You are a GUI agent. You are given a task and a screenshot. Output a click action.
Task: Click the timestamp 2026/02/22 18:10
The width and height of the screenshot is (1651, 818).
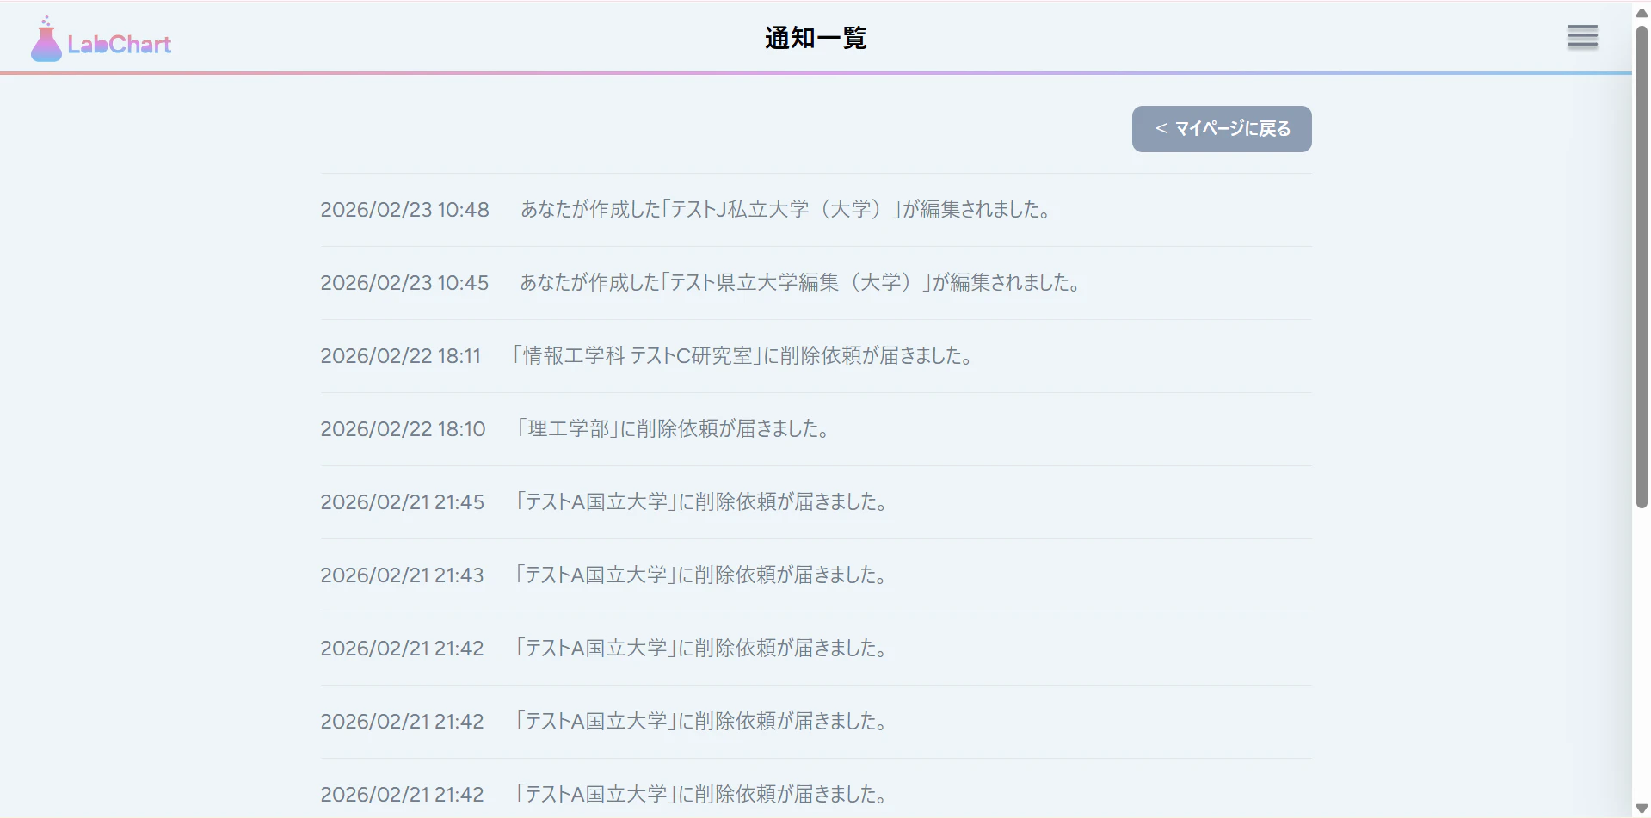[x=403, y=429]
